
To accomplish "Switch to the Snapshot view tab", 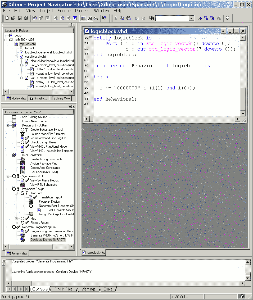I will 38,98.
